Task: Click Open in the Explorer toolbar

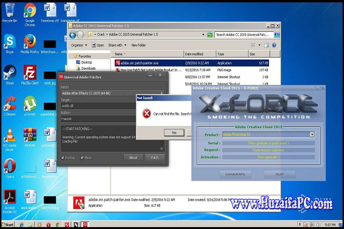Action: 97,45
